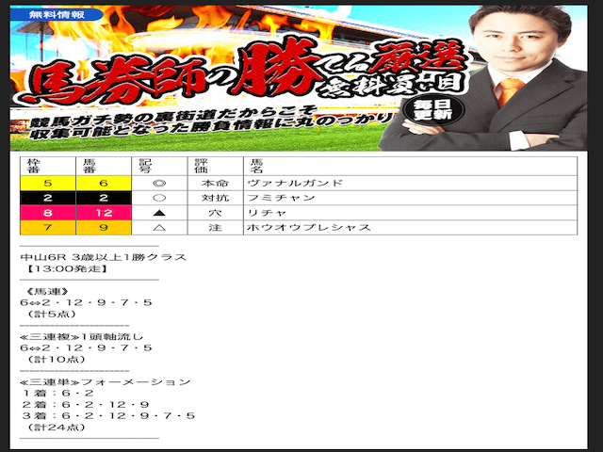The height and width of the screenshot is (452, 603).
Task: Click horse name フミチャン
Action: pyautogui.click(x=269, y=198)
